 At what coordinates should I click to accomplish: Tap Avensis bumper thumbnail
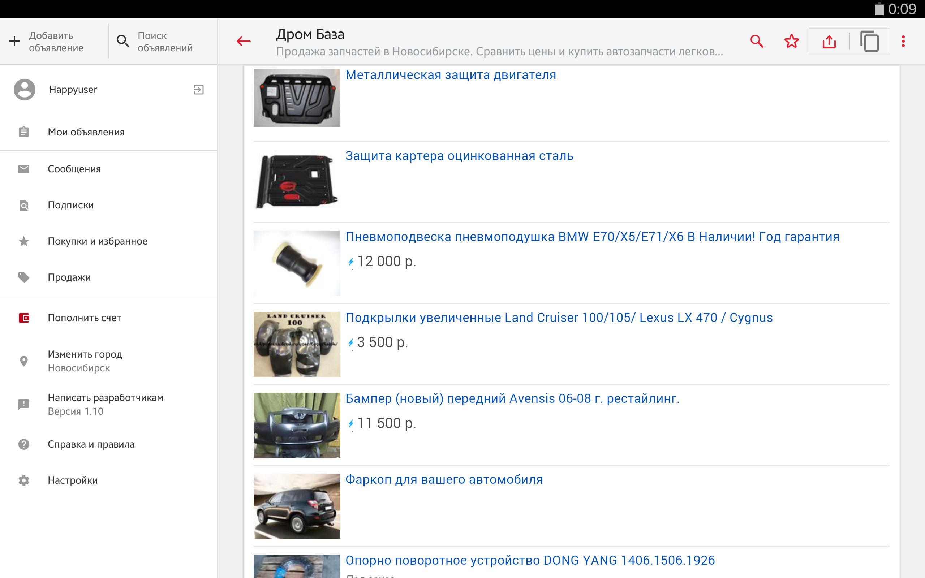click(297, 425)
